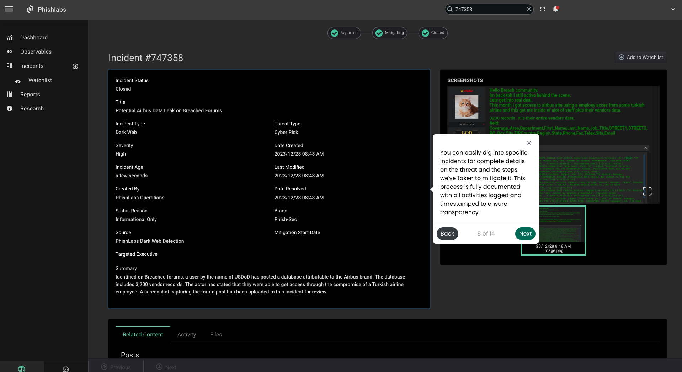Click the Source value 'PhishLabs Dark Web Detection'
Screen dimensions: 682x372
(150, 241)
